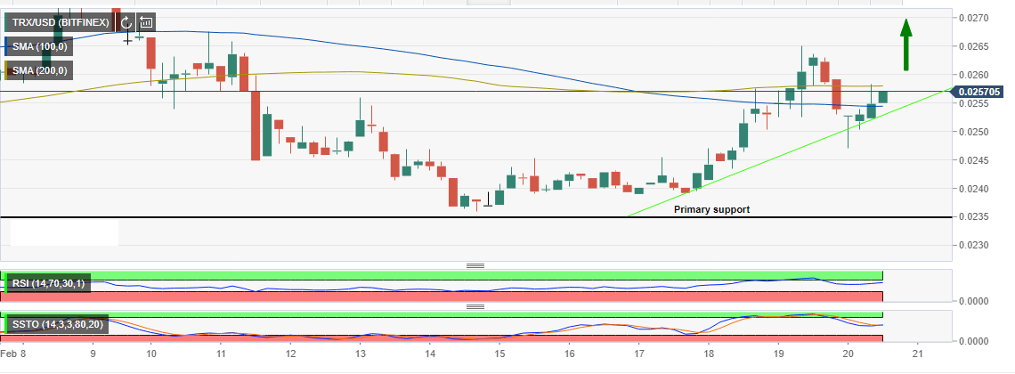Click the Primary support text label
Screen dimensions: 1015x374
(x=711, y=209)
